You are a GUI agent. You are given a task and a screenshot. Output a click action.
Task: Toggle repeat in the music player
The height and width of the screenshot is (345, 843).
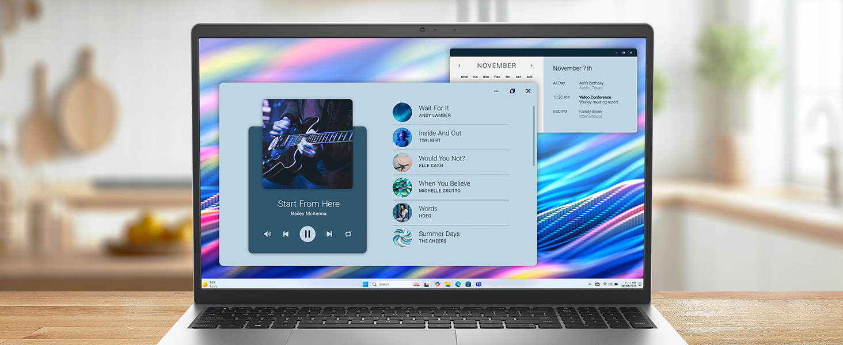[x=348, y=234]
